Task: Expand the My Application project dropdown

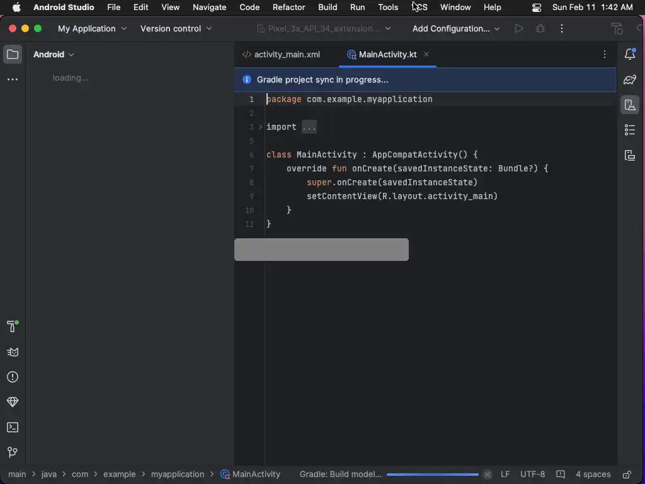Action: (x=92, y=28)
